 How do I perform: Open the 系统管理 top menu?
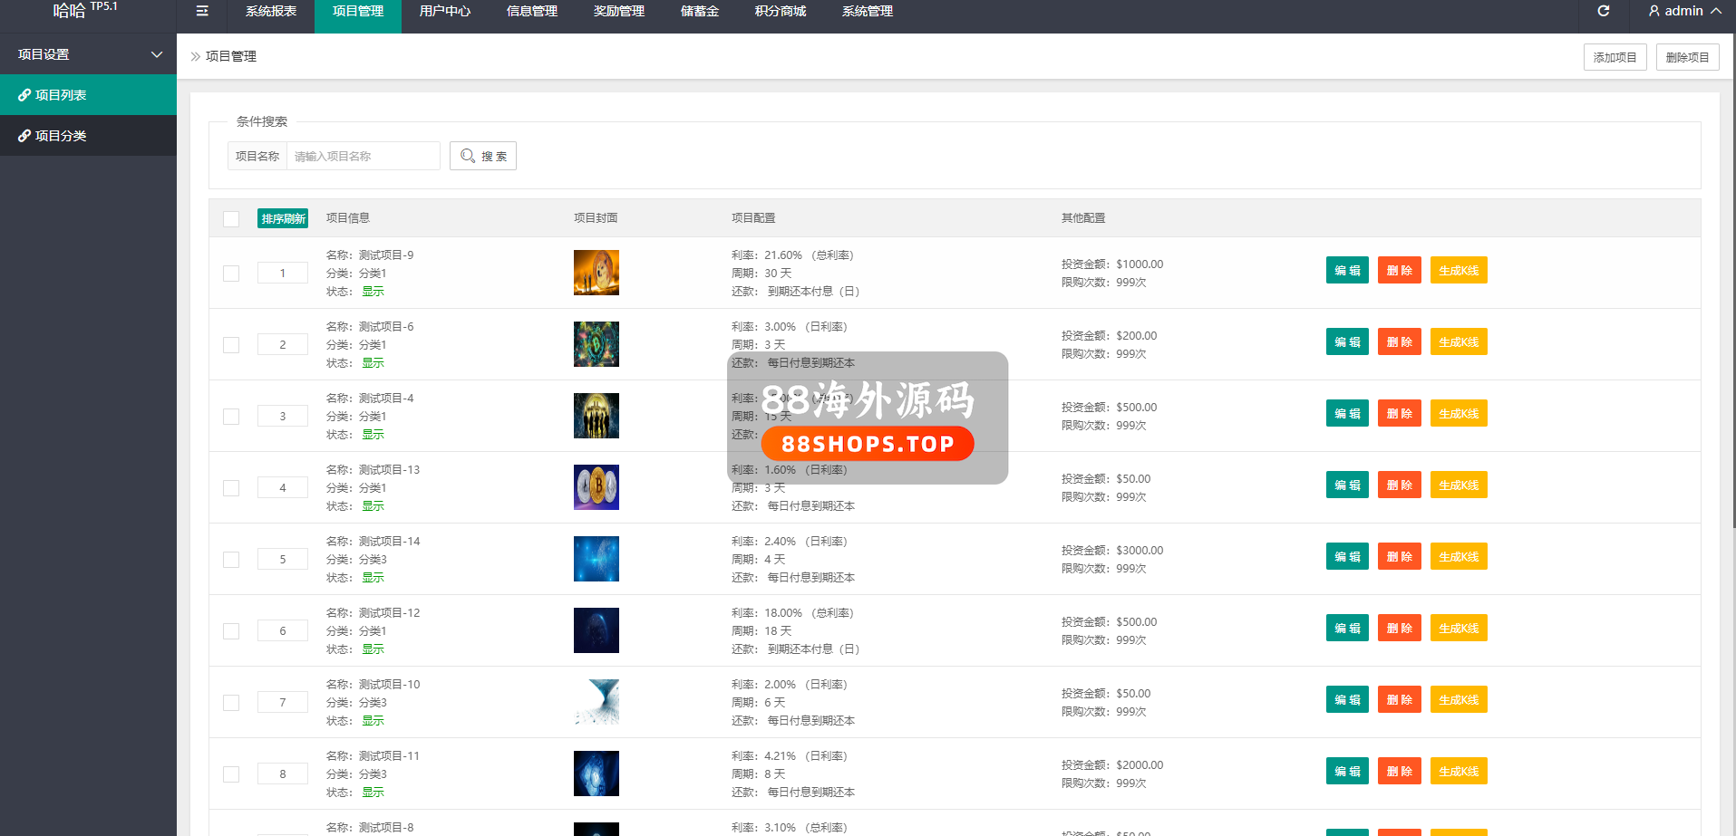point(867,11)
